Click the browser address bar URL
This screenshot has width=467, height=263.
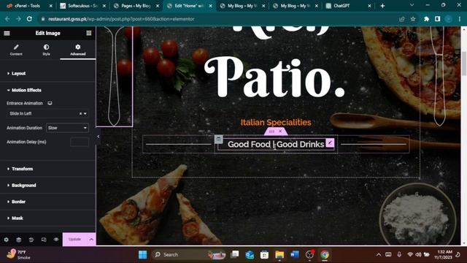[x=121, y=19]
